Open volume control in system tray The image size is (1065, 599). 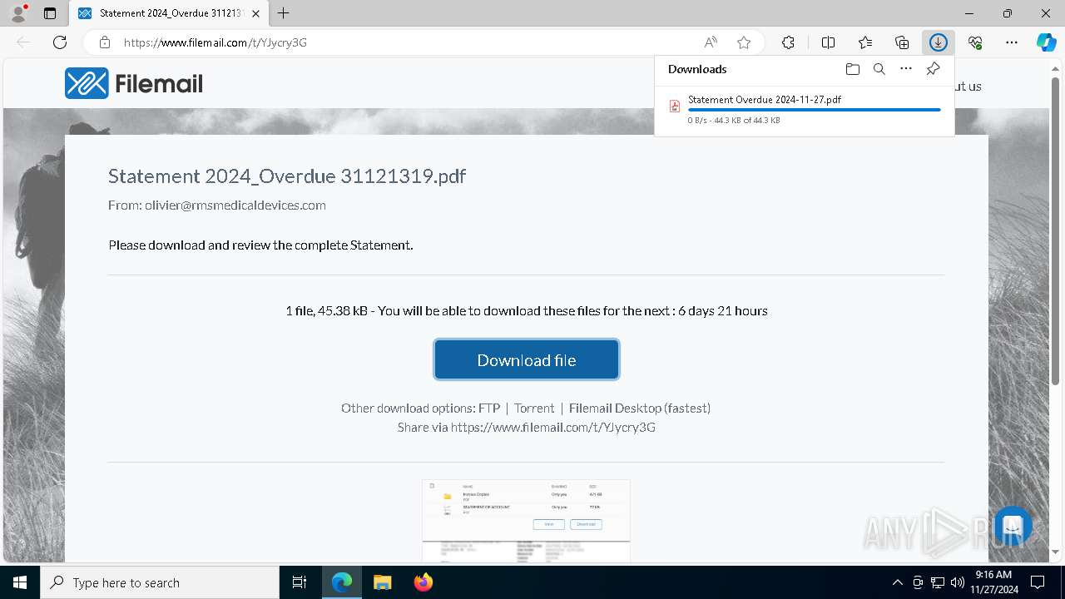[958, 582]
